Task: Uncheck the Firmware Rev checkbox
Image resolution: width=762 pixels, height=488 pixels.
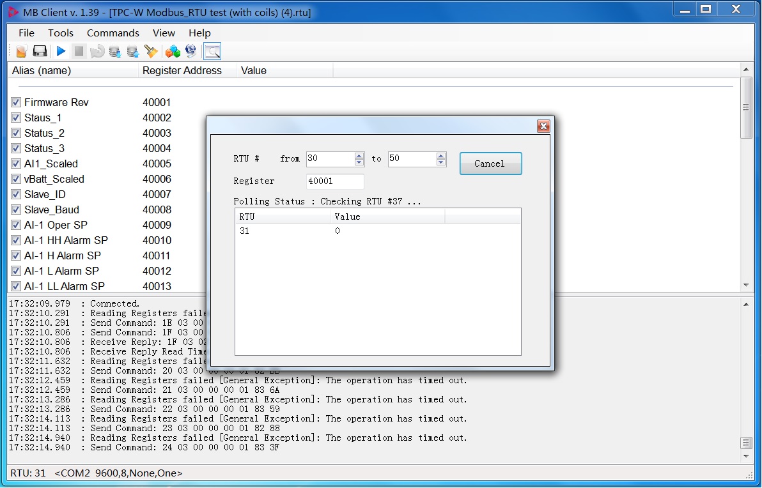Action: click(16, 102)
